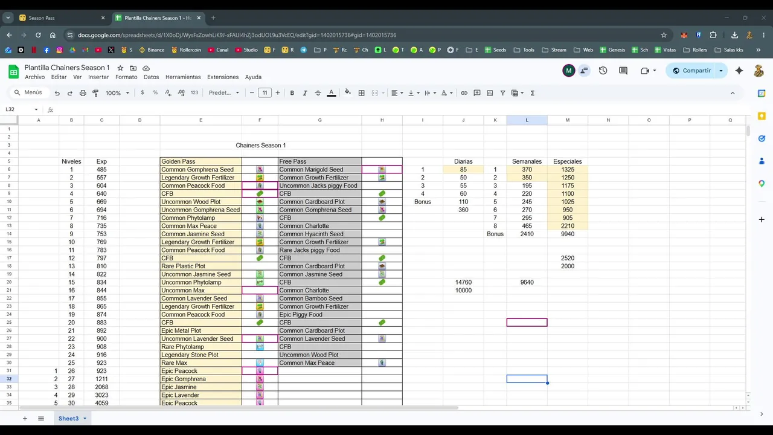Expand the font family dropdown
Image resolution: width=773 pixels, height=435 pixels.
(x=224, y=93)
